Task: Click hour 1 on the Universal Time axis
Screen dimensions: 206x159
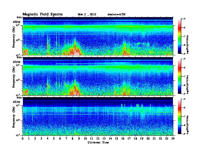Action: click(x=29, y=138)
